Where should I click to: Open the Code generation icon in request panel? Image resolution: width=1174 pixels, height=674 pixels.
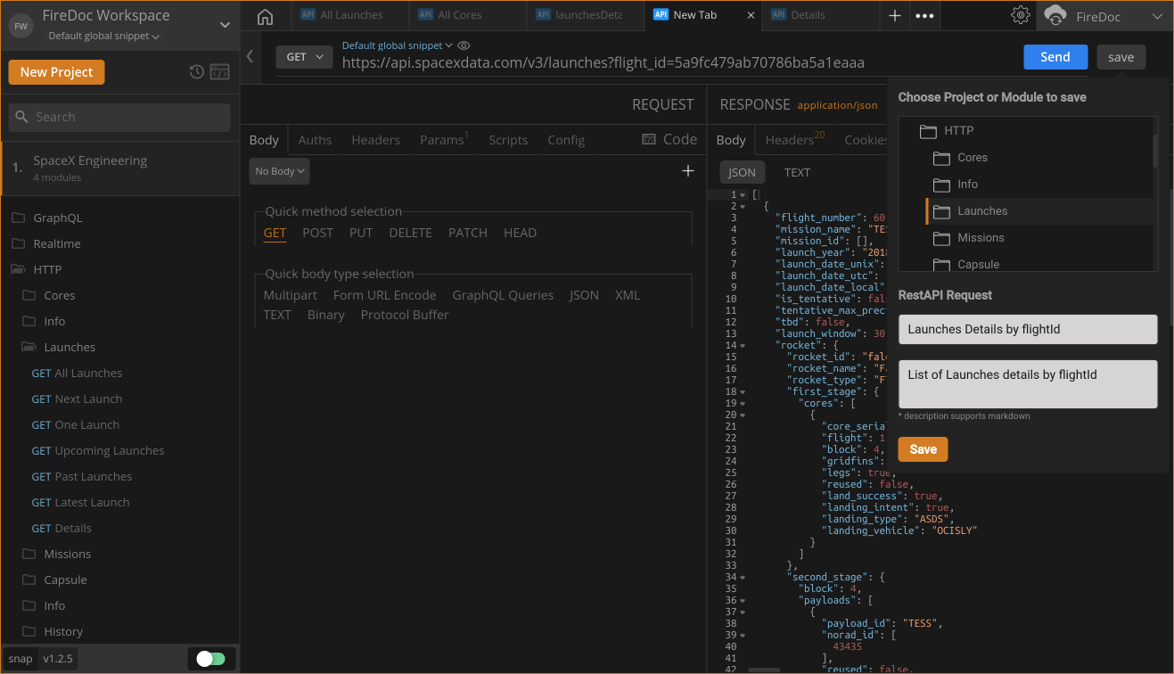[649, 139]
